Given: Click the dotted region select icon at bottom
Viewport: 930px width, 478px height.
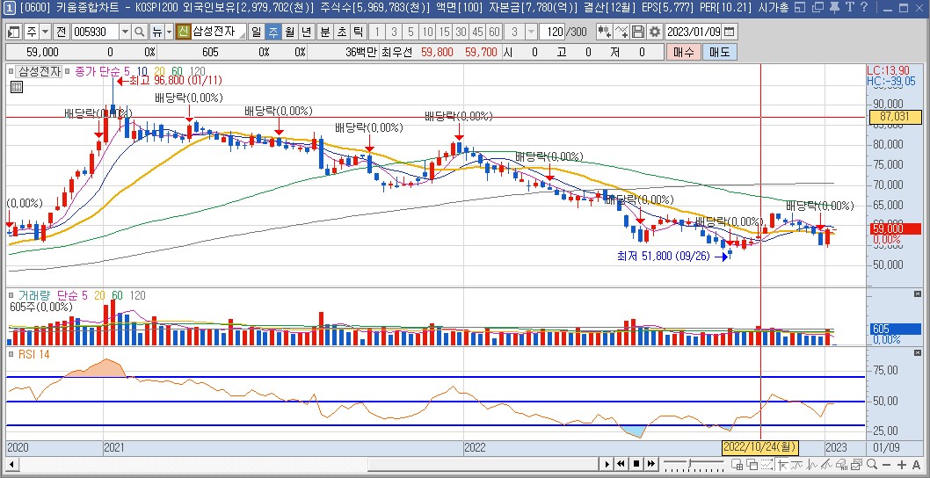Looking at the screenshot, I should click(767, 464).
